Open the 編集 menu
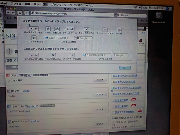The image size is (180, 135). tap(28, 4)
